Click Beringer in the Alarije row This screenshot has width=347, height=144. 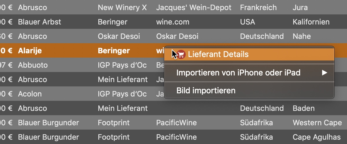tap(114, 51)
